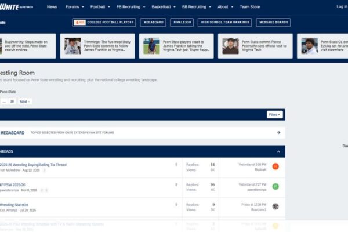Click pawrestlersinpa's green user avatar

[275, 186]
